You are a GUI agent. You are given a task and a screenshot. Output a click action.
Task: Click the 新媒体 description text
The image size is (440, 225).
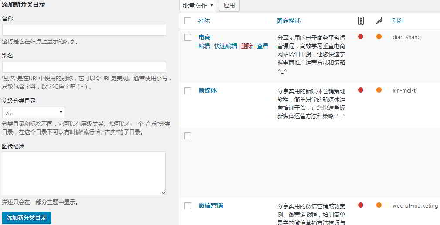pos(311,103)
